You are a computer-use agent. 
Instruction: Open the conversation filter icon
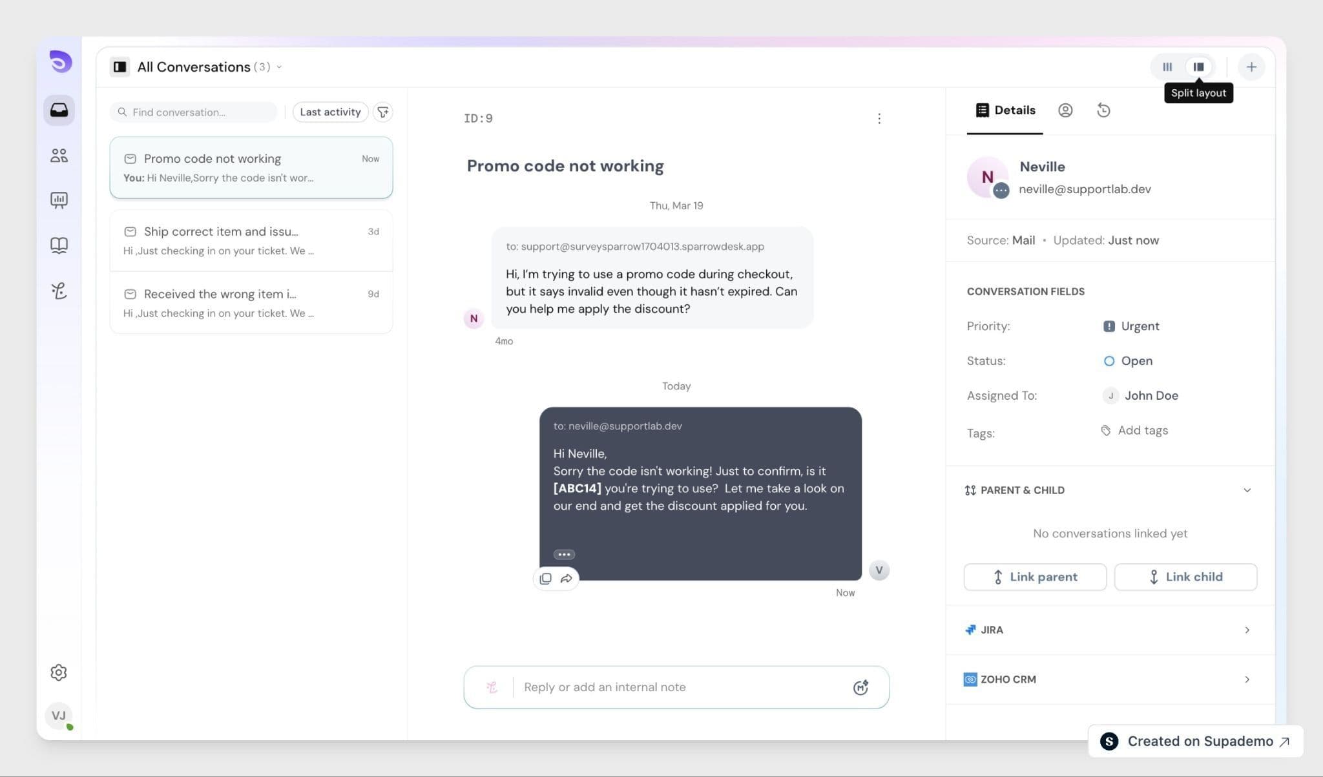pos(383,112)
